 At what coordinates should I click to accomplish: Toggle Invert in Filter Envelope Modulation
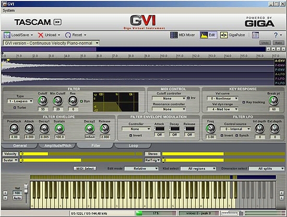point(130,136)
